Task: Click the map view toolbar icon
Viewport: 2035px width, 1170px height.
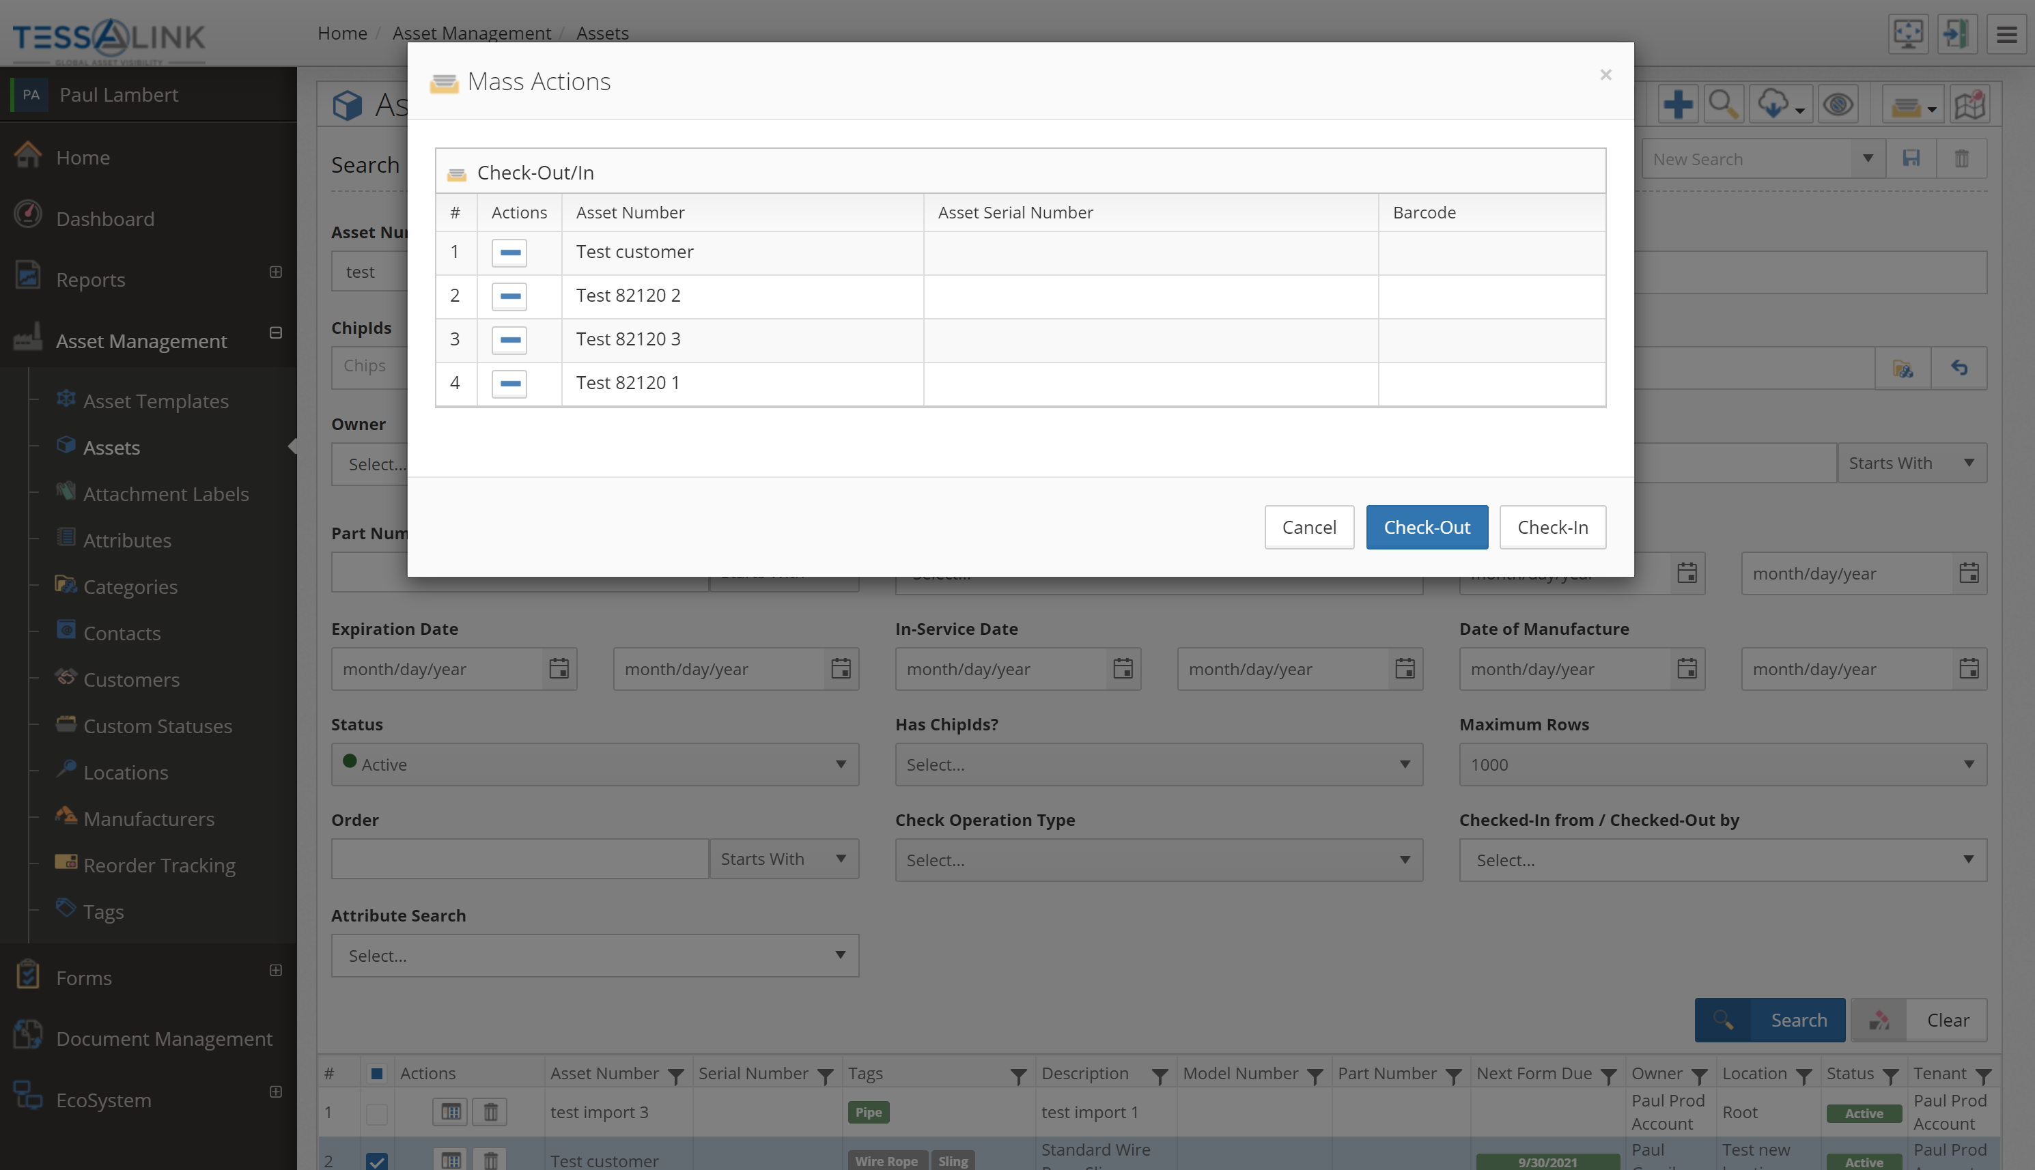Action: click(1969, 104)
